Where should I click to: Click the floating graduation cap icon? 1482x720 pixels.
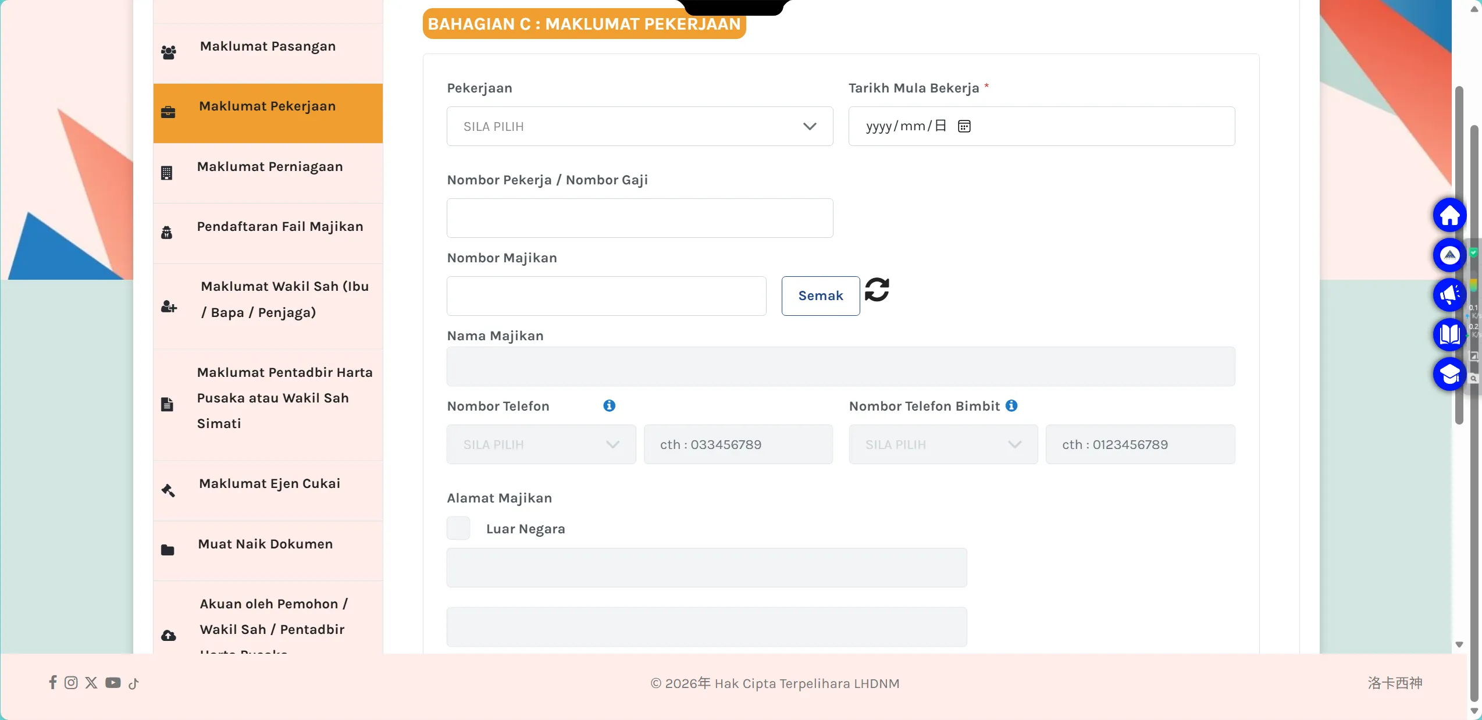pyautogui.click(x=1449, y=374)
